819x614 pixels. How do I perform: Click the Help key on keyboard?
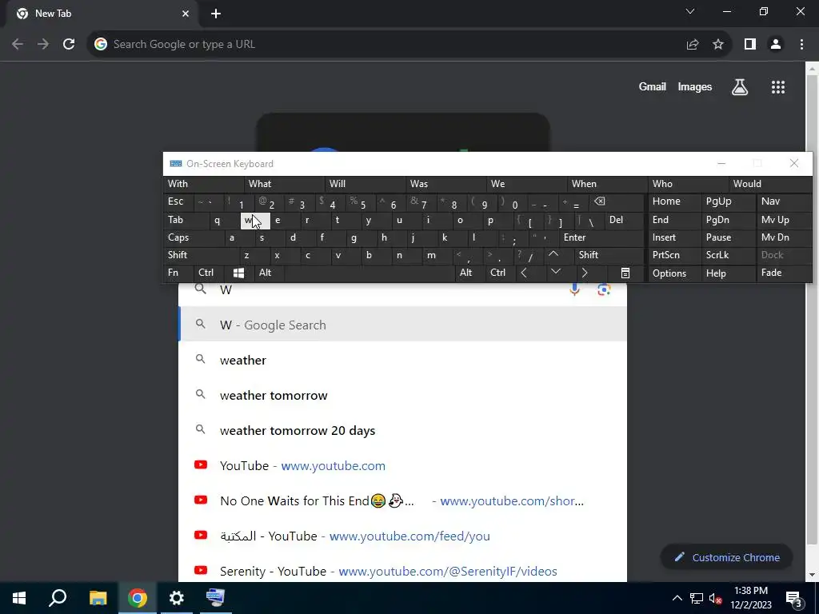tap(728, 273)
